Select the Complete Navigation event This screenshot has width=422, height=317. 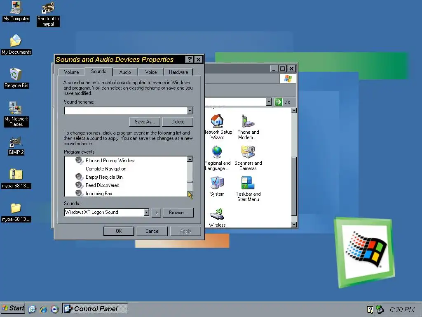click(106, 169)
